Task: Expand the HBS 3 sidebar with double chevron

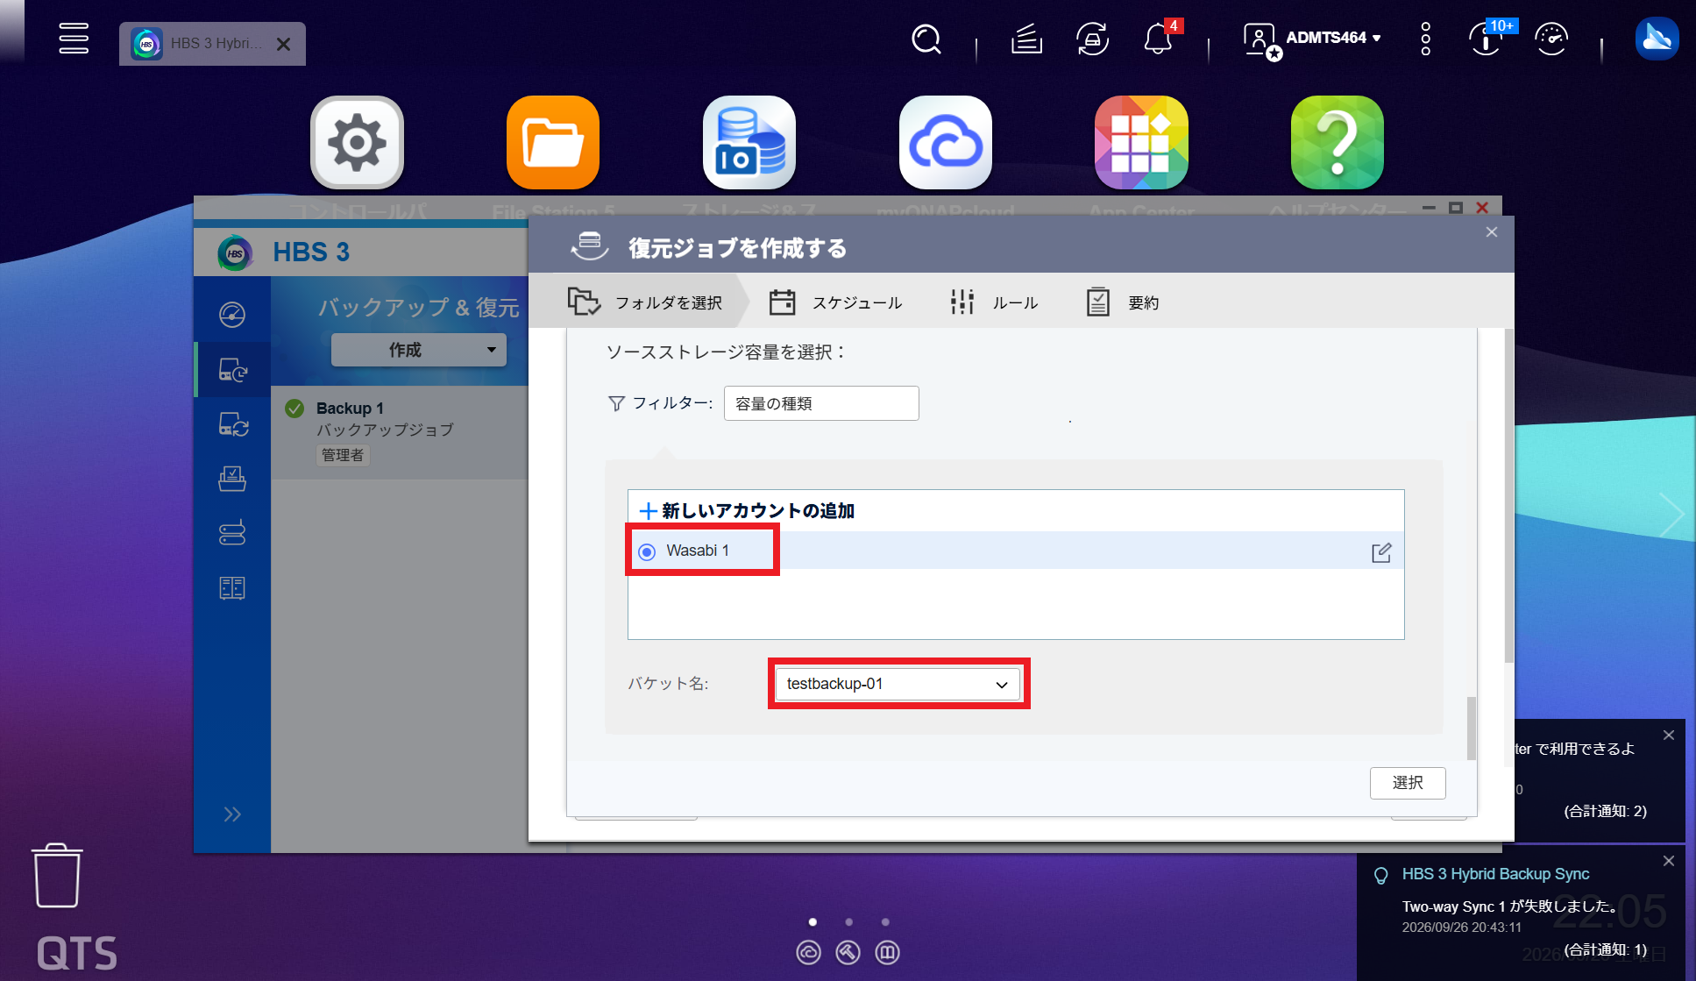Action: pos(232,814)
